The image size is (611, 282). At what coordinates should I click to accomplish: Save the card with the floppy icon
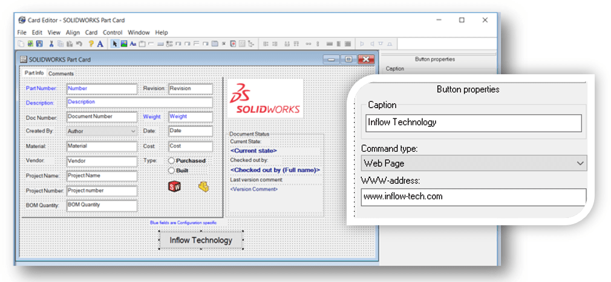click(39, 44)
